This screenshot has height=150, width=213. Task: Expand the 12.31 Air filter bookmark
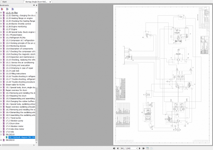(1, 13)
